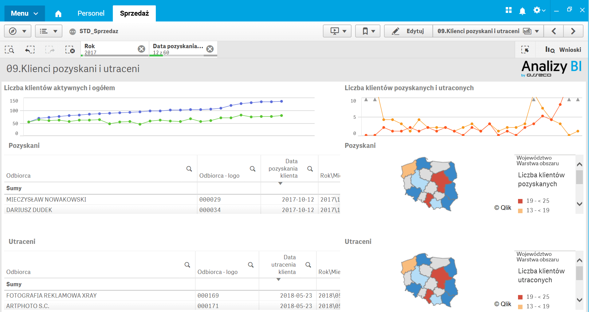Open the sheet selector 09.Klienci pozyskani i utraceni
The image size is (589, 312).
488,31
